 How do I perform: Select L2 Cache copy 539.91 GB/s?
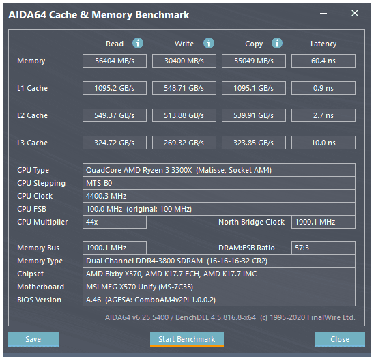(254, 115)
